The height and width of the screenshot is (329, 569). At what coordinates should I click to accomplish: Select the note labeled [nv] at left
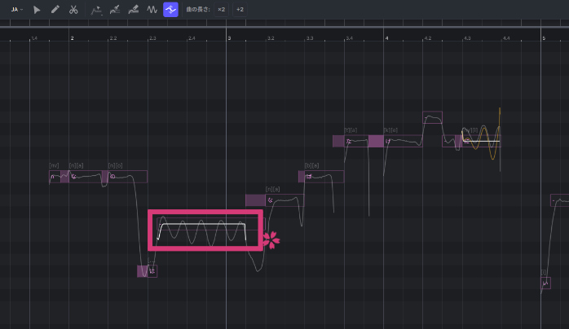[55, 177]
